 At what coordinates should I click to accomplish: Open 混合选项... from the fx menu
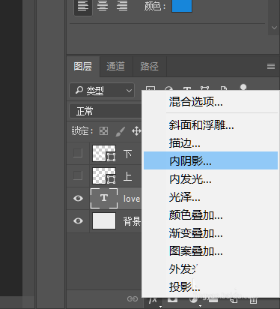pos(210,102)
